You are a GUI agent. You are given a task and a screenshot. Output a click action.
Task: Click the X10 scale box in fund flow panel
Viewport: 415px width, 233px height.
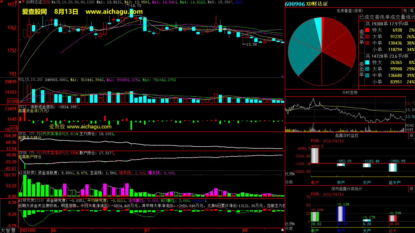[x=14, y=128]
